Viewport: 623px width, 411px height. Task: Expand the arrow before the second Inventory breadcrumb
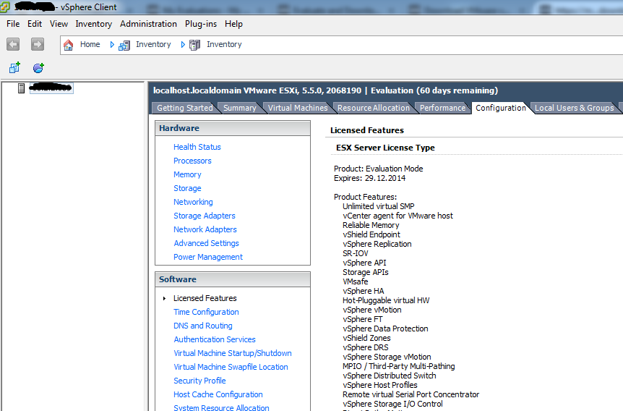click(183, 45)
